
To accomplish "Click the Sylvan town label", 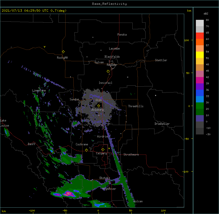I will click(x=99, y=62).
